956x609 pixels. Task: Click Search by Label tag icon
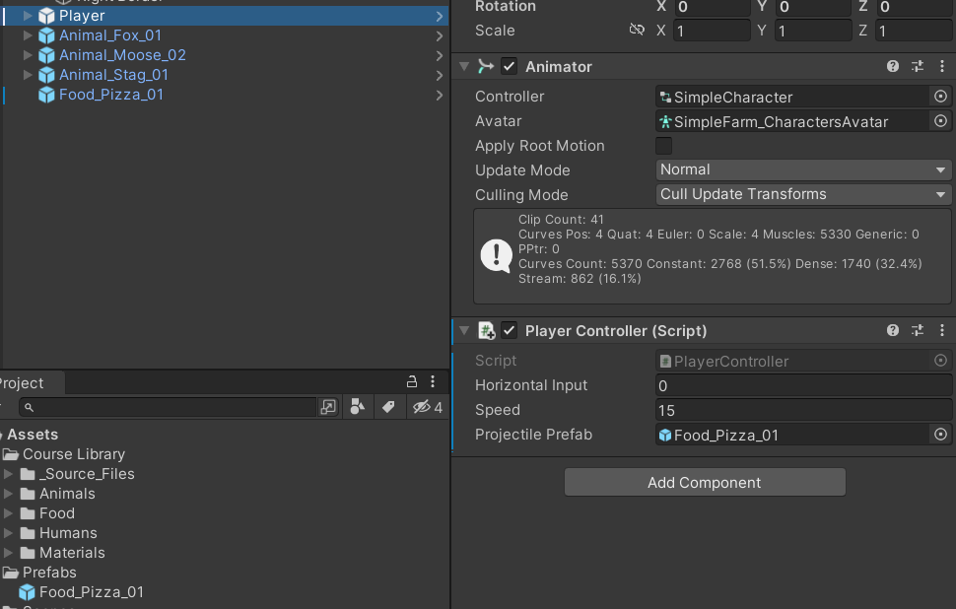pyautogui.click(x=388, y=407)
